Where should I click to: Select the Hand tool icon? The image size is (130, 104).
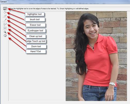(5, 36)
